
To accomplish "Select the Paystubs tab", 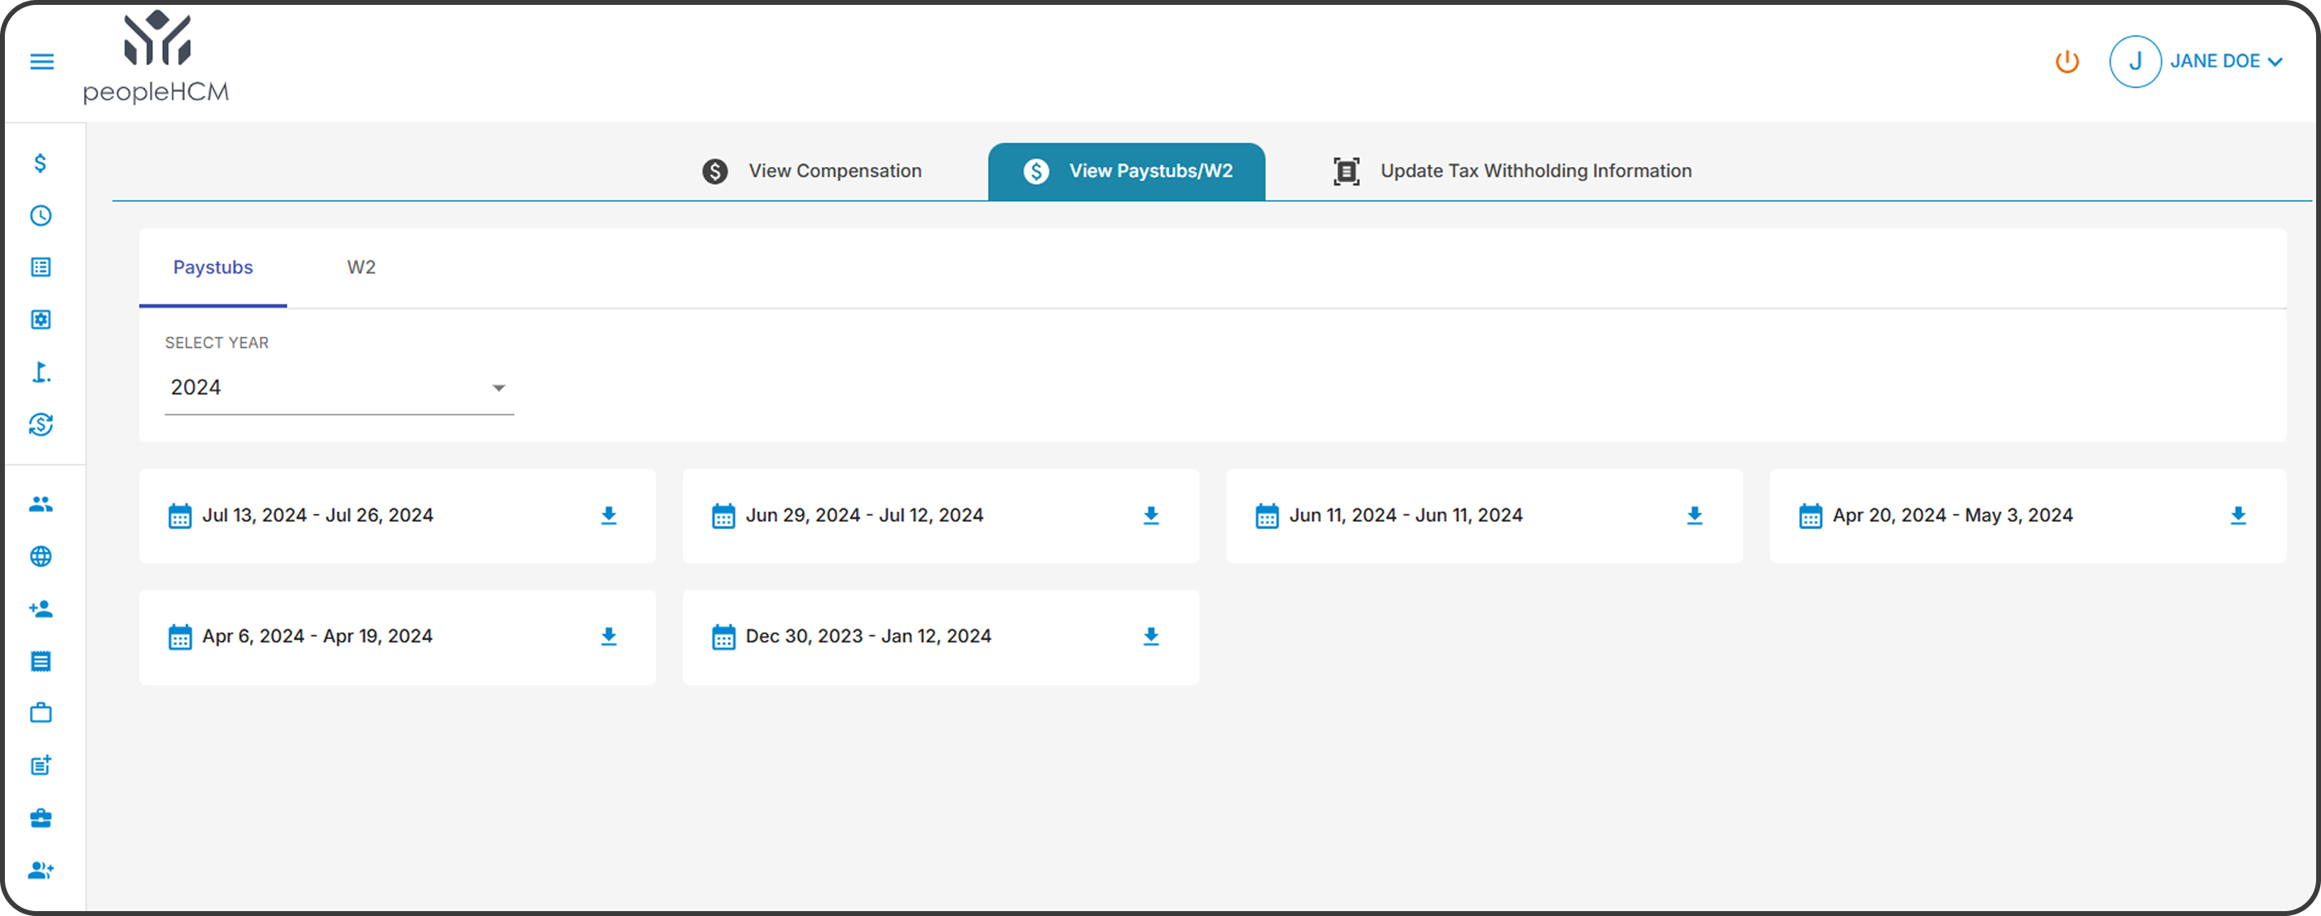I will 213,268.
